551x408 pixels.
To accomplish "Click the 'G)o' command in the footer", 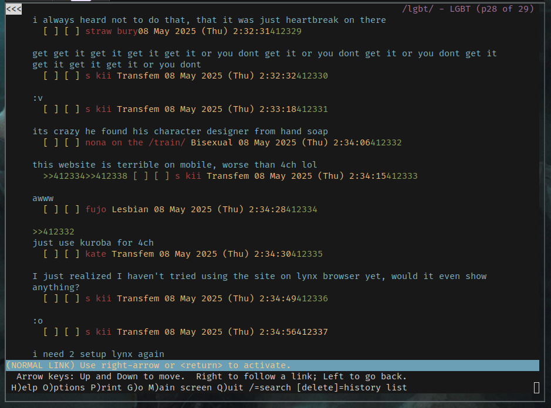I will [136, 387].
